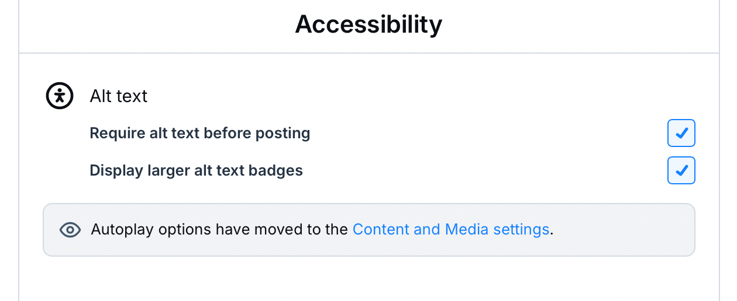Image resolution: width=737 pixels, height=301 pixels.
Task: Disable Require alt text before posting checkbox
Action: point(681,134)
